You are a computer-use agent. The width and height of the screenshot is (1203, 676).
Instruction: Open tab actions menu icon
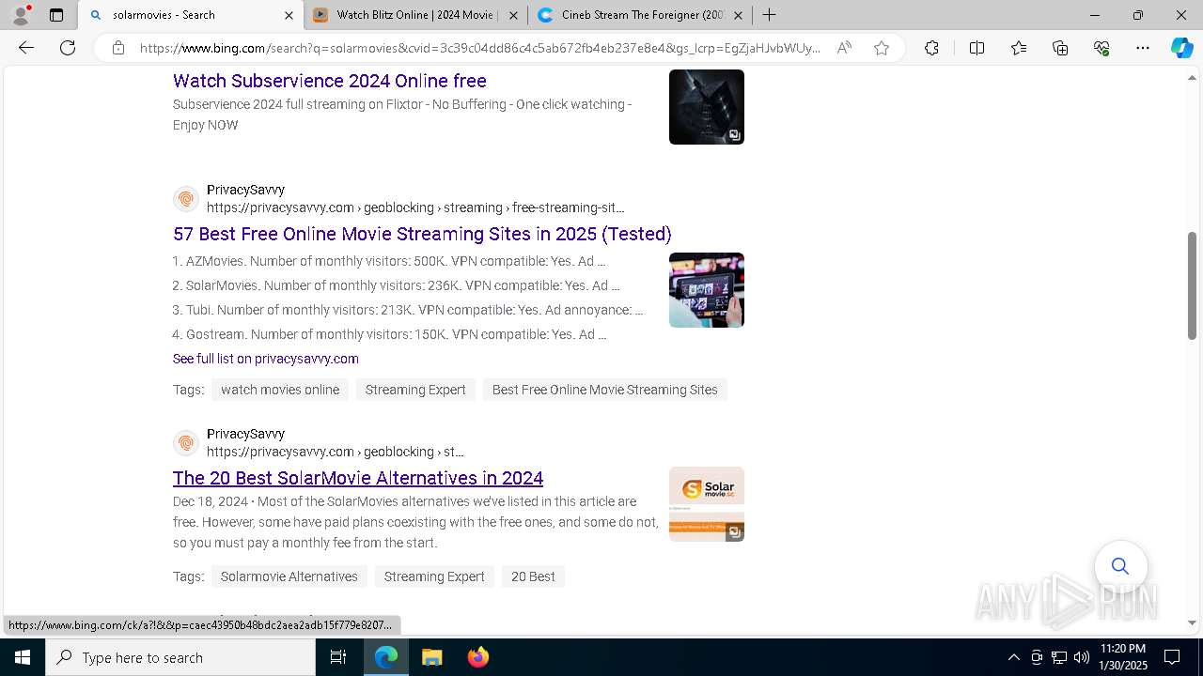pyautogui.click(x=56, y=15)
